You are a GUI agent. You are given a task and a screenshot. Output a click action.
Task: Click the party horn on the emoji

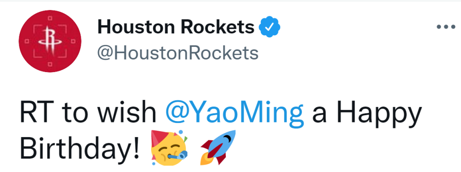click(x=178, y=155)
